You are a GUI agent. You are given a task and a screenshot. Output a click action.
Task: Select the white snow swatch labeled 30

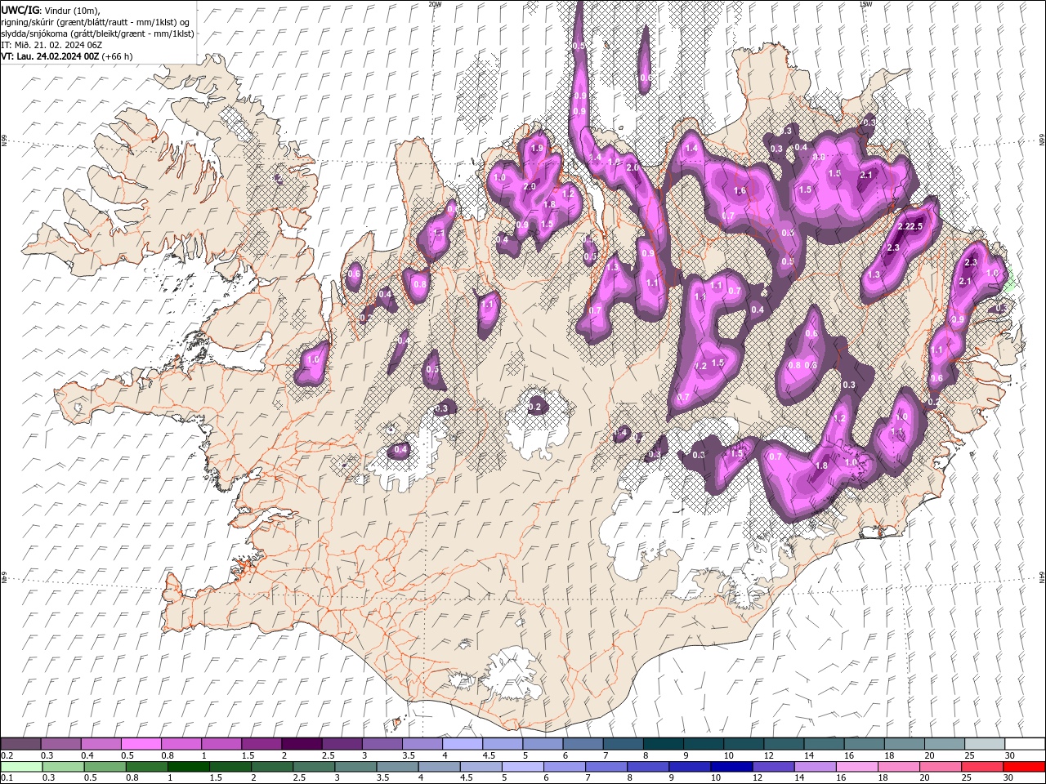coord(1024,744)
